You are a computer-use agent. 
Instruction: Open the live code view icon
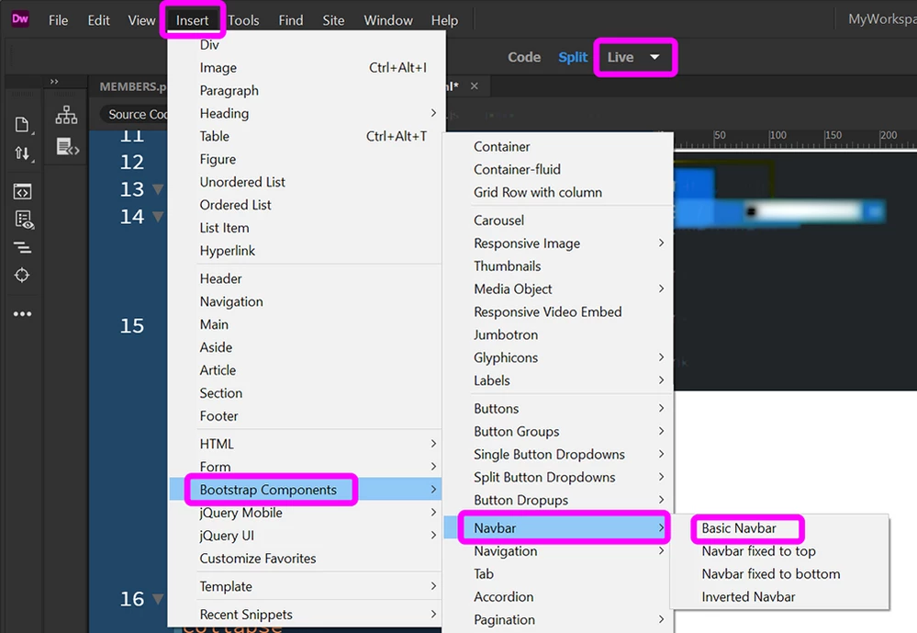point(22,191)
